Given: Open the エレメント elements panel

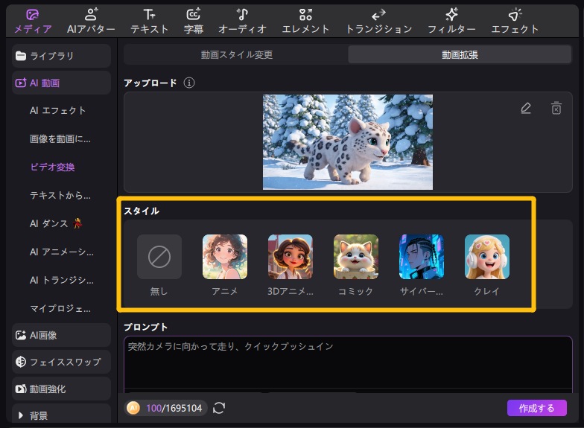Looking at the screenshot, I should pyautogui.click(x=305, y=21).
